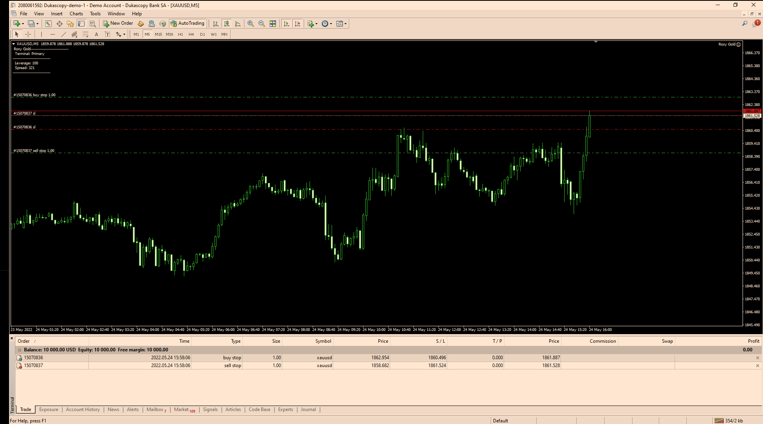This screenshot has width=763, height=424.
Task: Open the templates dropdown arrow
Action: click(346, 24)
